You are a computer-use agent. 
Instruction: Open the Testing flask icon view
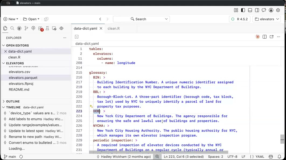[x=47, y=28]
